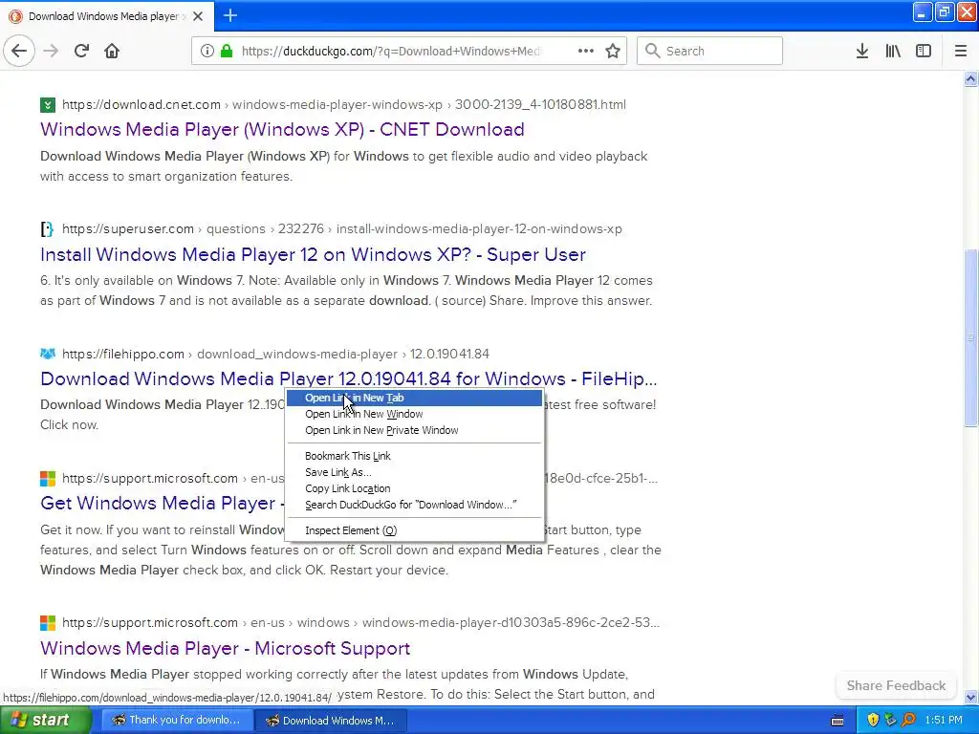Click the Super User favicon next to superuser.com

[48, 229]
